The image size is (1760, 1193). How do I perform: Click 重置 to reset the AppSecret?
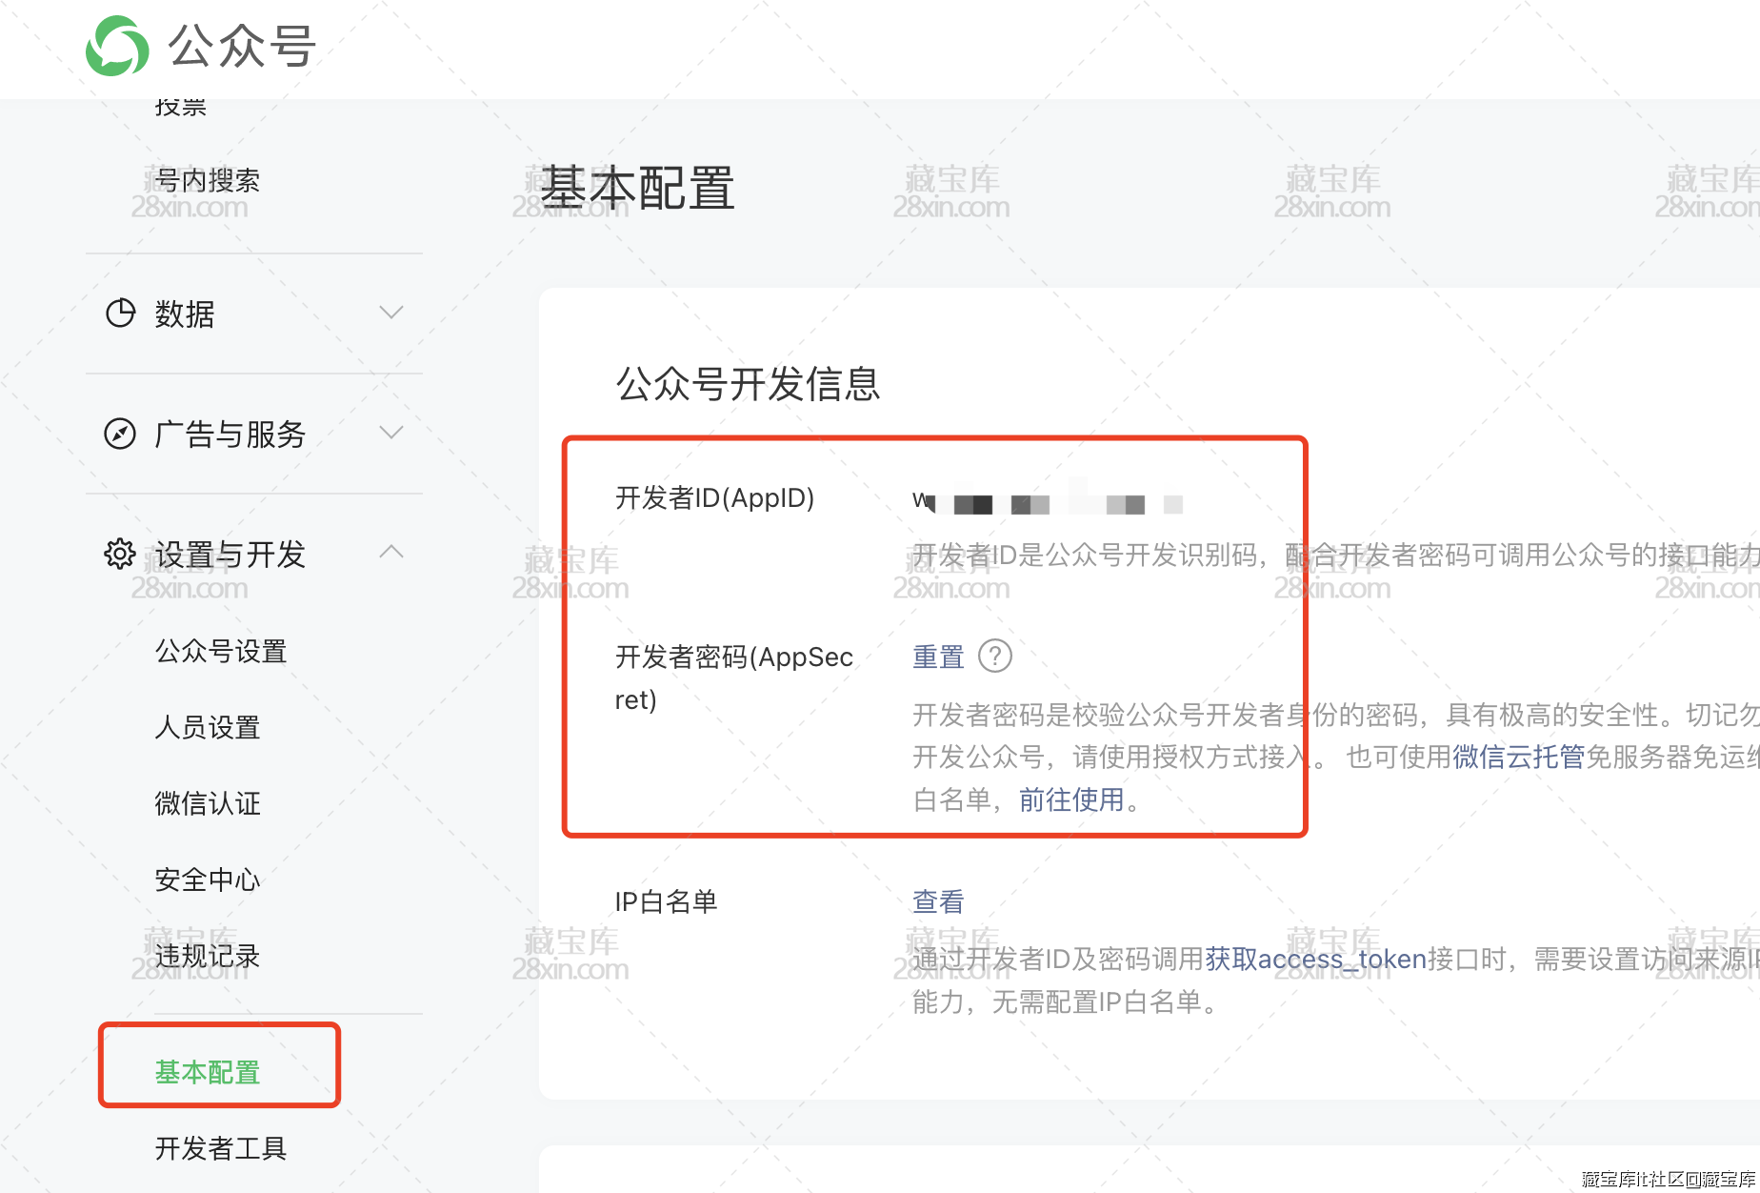(938, 657)
